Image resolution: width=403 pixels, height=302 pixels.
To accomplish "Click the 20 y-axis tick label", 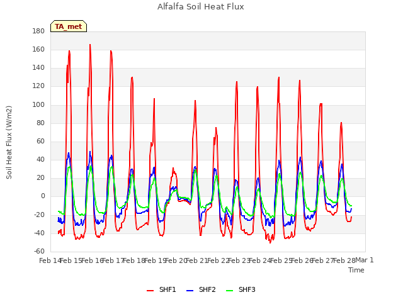I will point(40,177).
